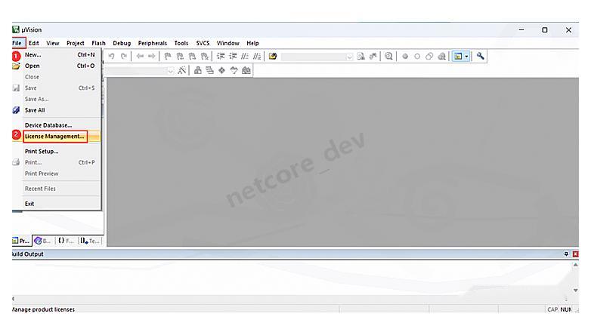Click the Manage Run-Time Environment diamond icon
Viewport: 591px width, 335px height.
click(x=221, y=70)
